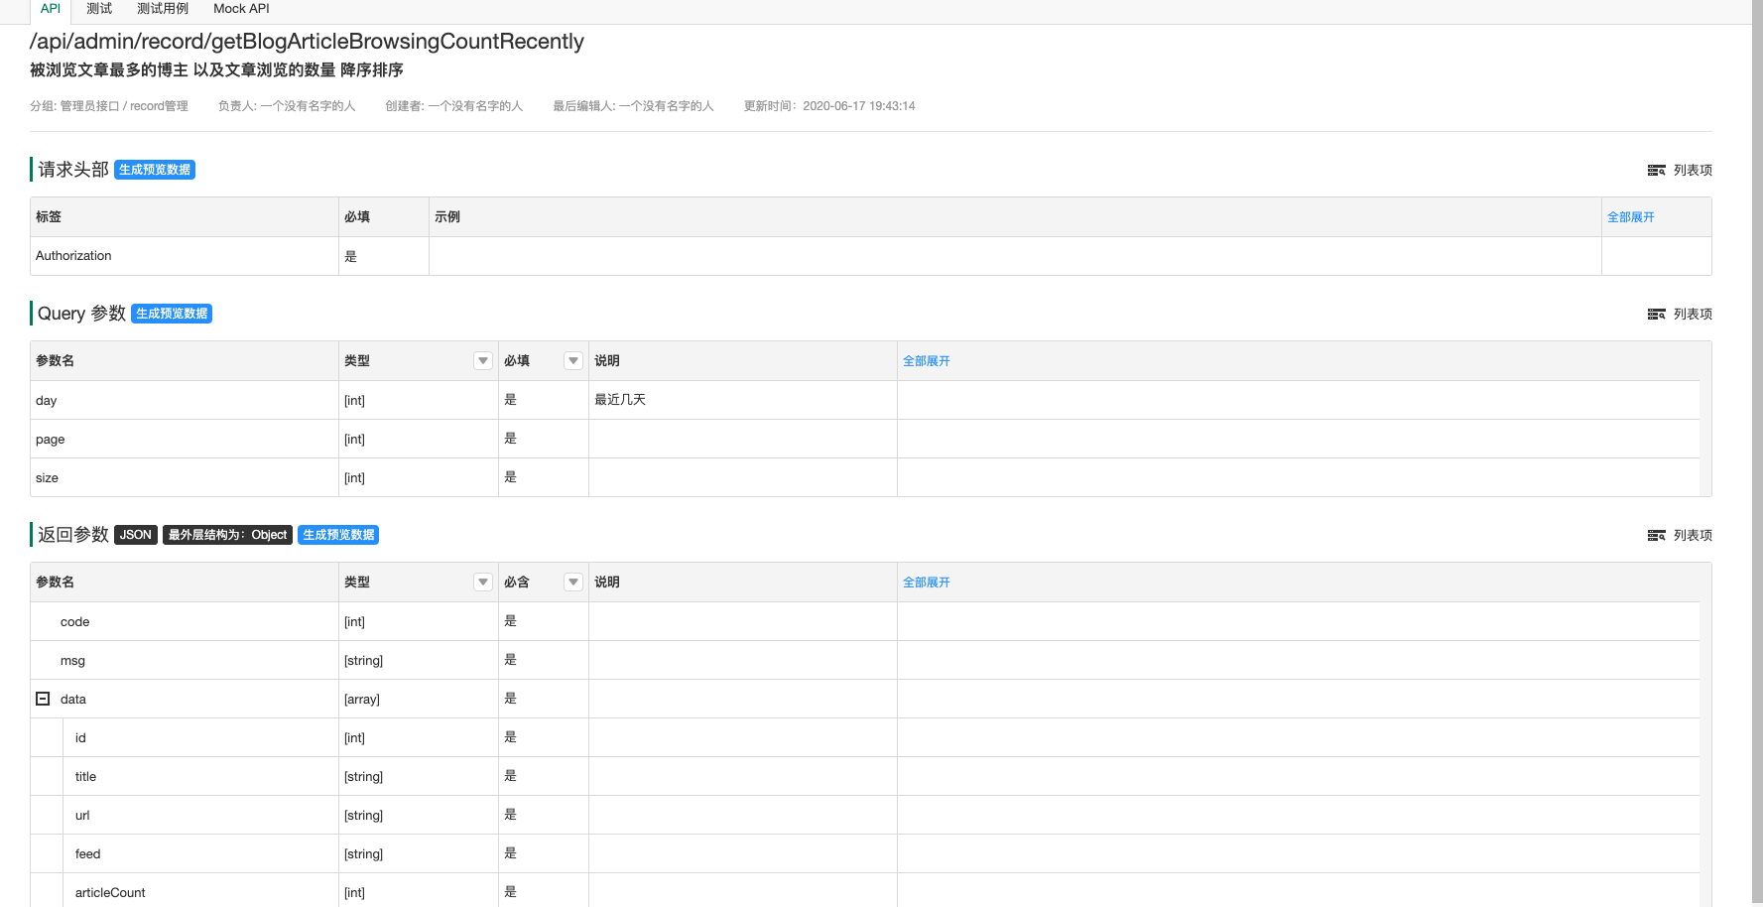
Task: Click the API path heading text
Action: [307, 42]
